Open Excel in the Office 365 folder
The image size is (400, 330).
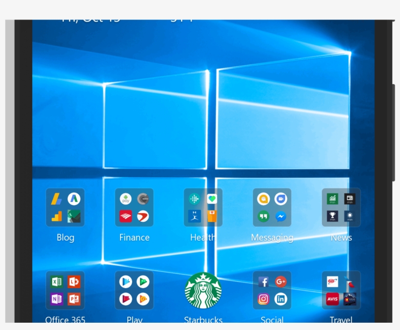point(57,282)
